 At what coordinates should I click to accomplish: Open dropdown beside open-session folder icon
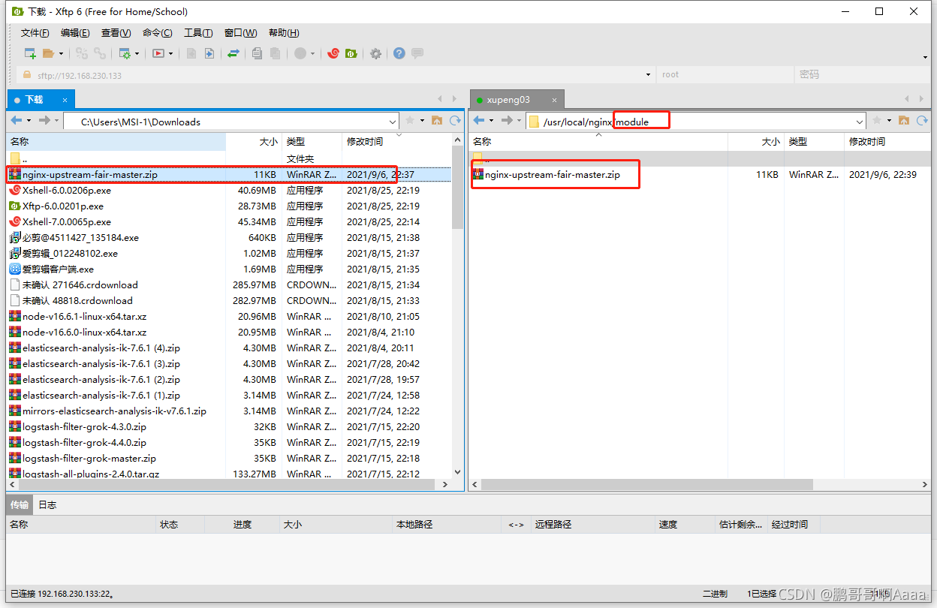pos(61,54)
